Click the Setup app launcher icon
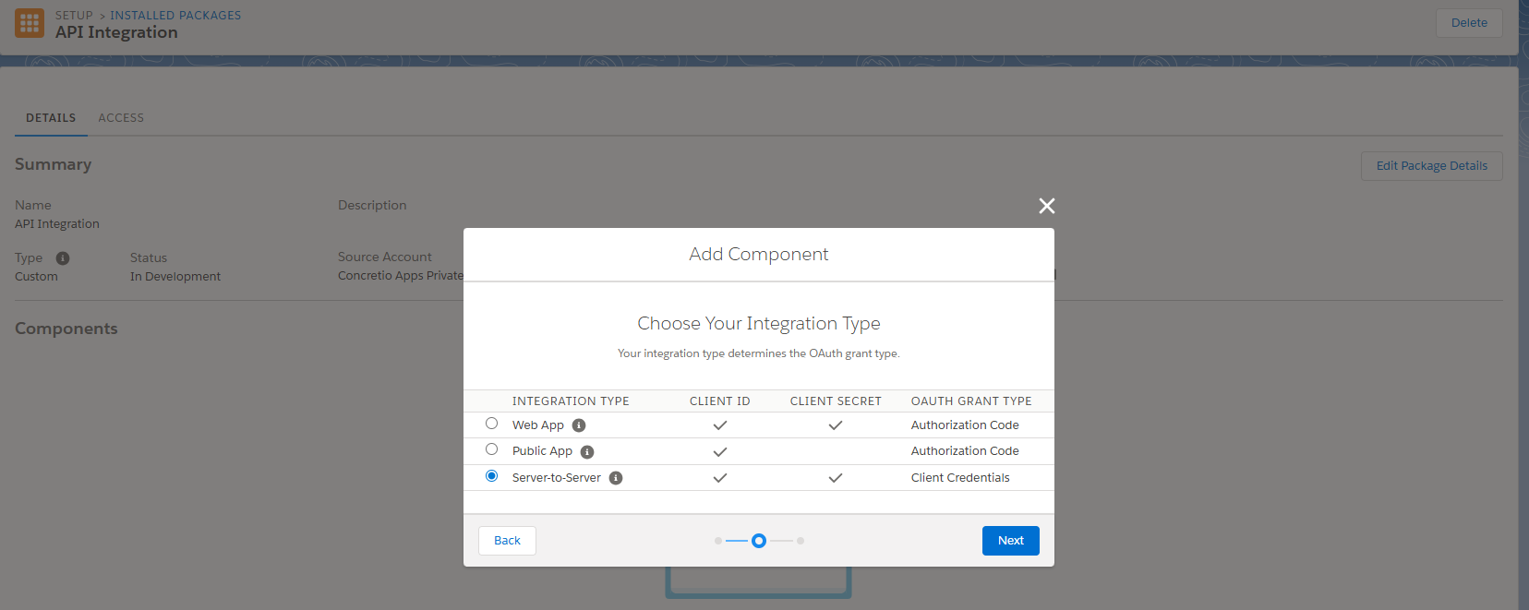 click(x=30, y=23)
